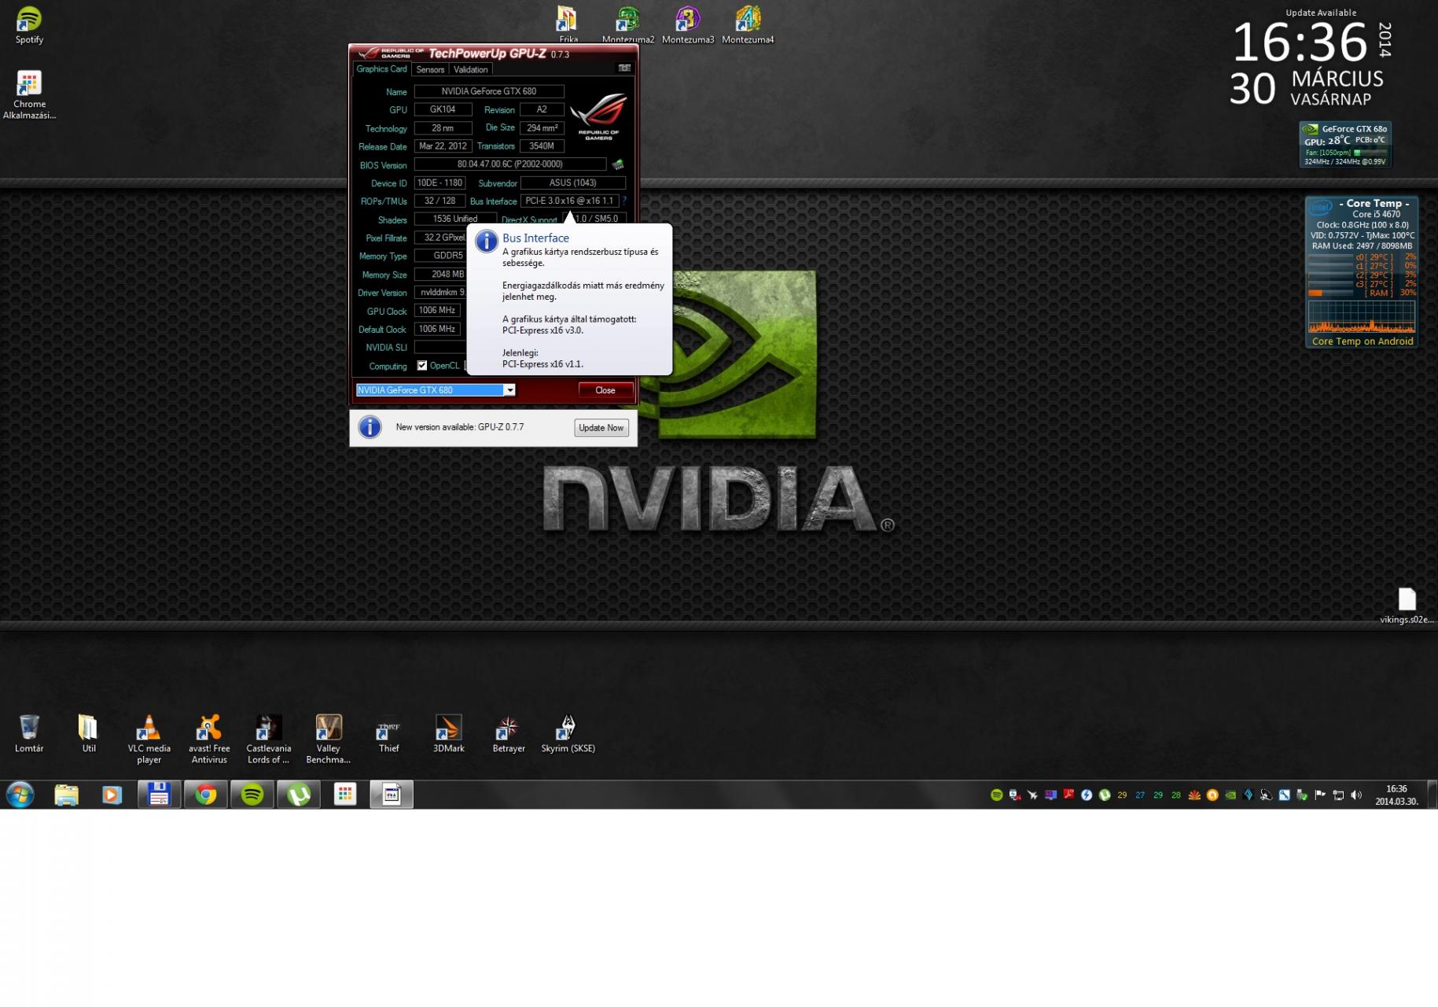Viewport: 1438px width, 1007px height.
Task: Switch to the Validation tab
Action: [470, 69]
